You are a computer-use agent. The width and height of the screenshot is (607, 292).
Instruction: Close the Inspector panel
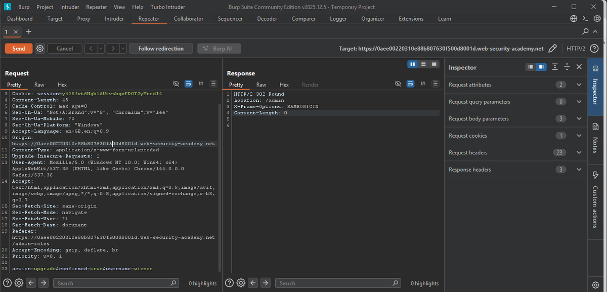pyautogui.click(x=579, y=67)
